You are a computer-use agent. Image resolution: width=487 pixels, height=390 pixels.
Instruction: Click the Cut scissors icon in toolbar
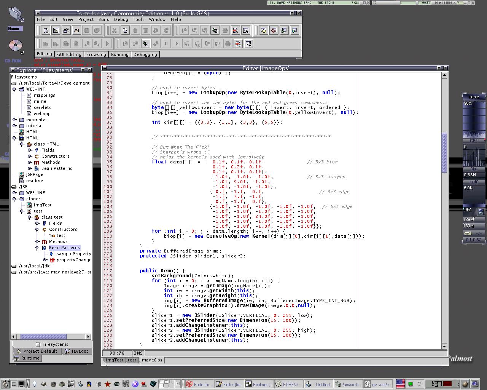[x=114, y=30]
